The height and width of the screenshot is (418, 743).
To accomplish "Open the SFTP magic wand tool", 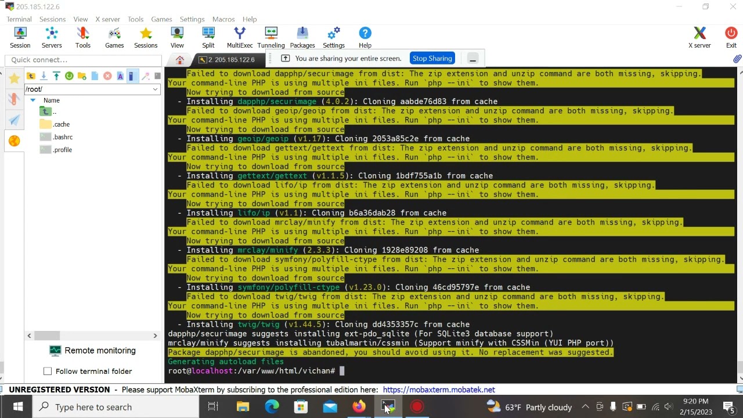I will coord(146,76).
